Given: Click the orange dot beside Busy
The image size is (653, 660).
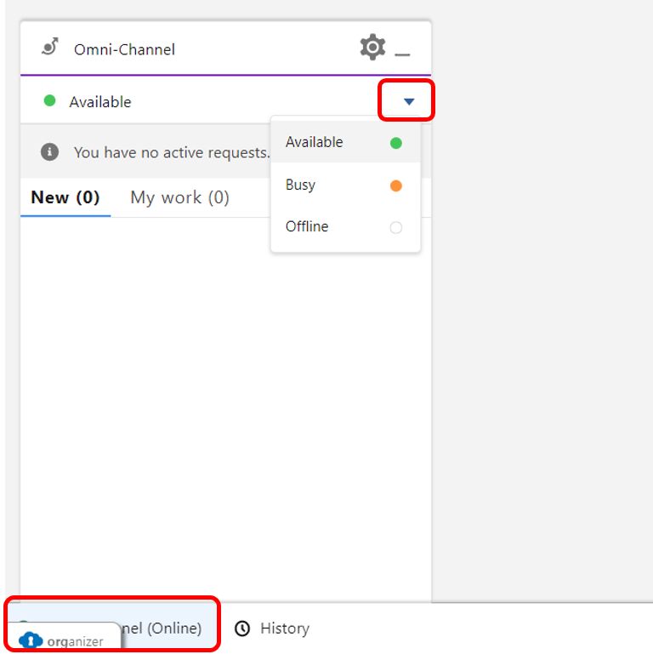Looking at the screenshot, I should click(395, 185).
